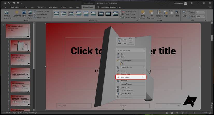Viewport: 214px width, 115px height.
Task: Choose Format Picture from the context menu
Action: pyautogui.click(x=126, y=94)
